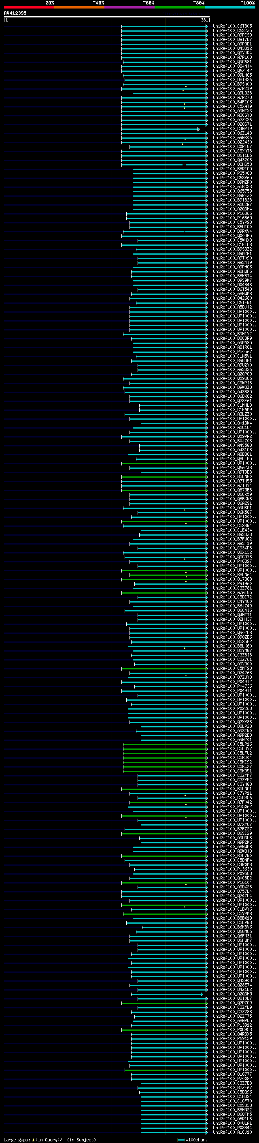Click hit label UniRef100_B8MNS2
The width and height of the screenshot is (259, 1143).
tap(232, 1110)
